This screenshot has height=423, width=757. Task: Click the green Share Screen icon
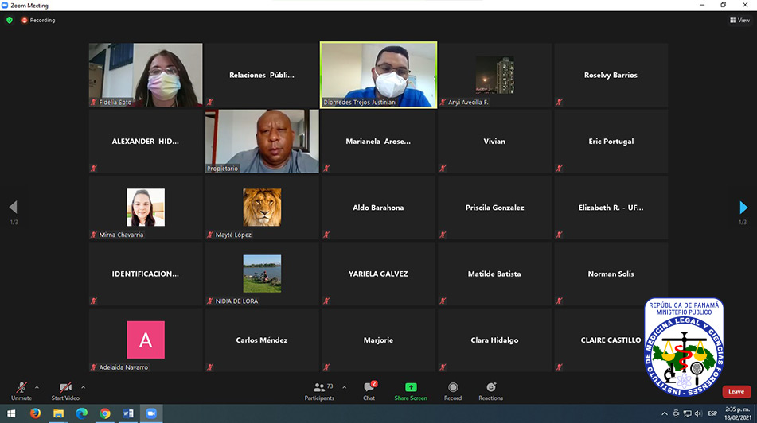(x=411, y=387)
